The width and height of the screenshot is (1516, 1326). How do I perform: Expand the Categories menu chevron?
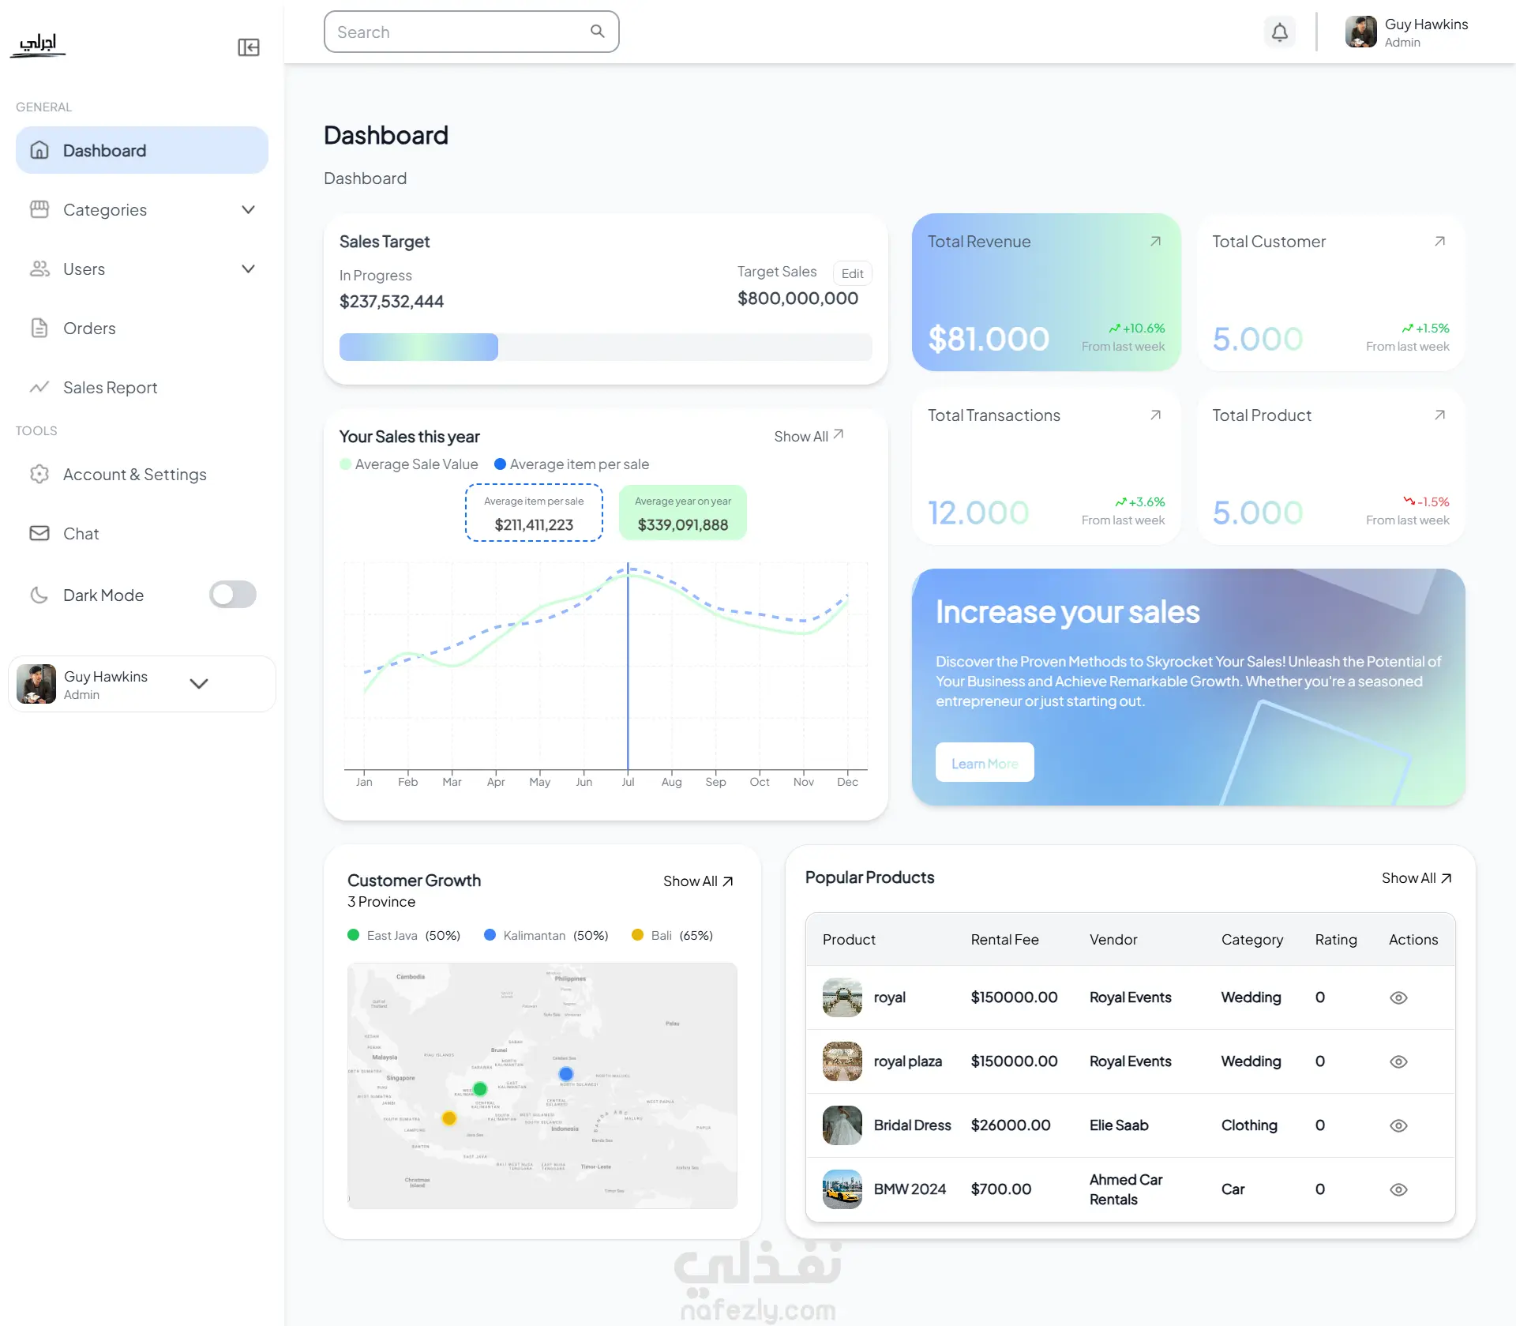(248, 210)
